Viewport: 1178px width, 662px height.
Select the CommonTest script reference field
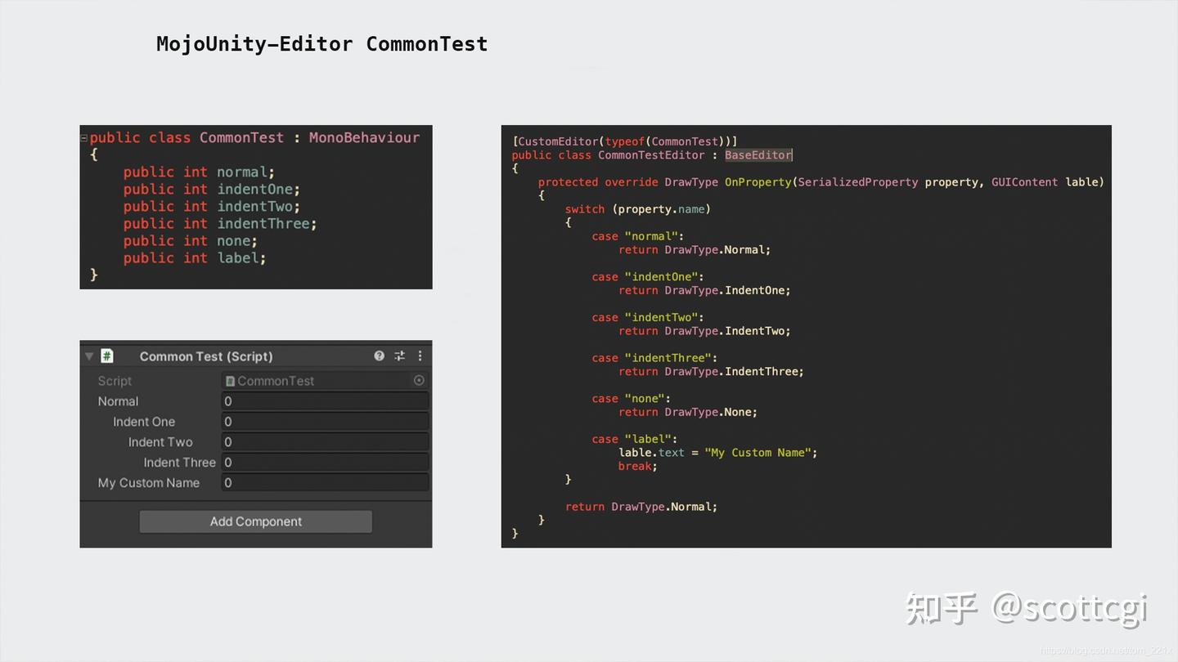325,381
